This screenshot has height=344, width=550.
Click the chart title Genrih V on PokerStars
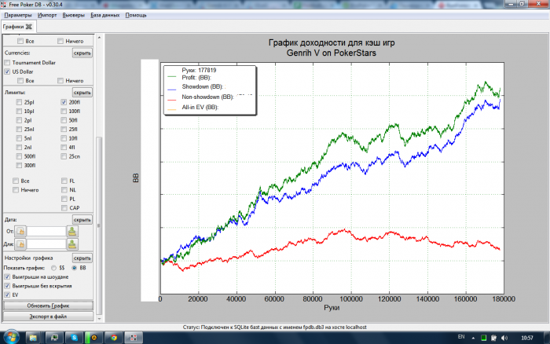(332, 53)
